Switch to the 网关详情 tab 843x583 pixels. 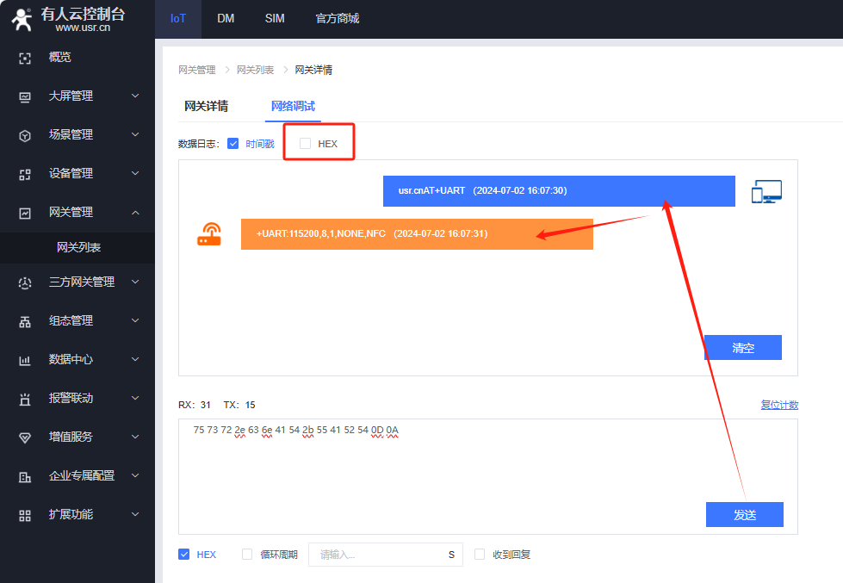[206, 106]
